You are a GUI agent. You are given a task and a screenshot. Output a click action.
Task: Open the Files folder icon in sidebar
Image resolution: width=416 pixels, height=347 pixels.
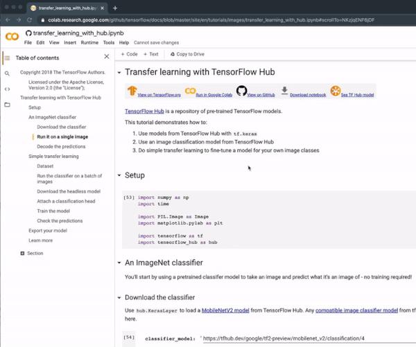7,105
